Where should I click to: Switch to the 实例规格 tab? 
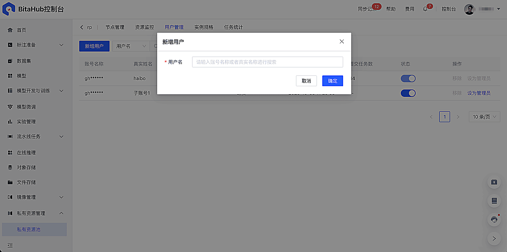(x=204, y=27)
